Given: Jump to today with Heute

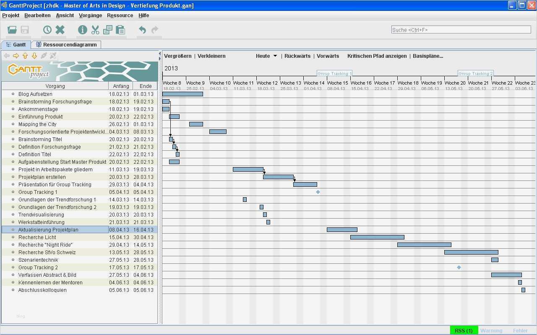Looking at the screenshot, I should (263, 56).
